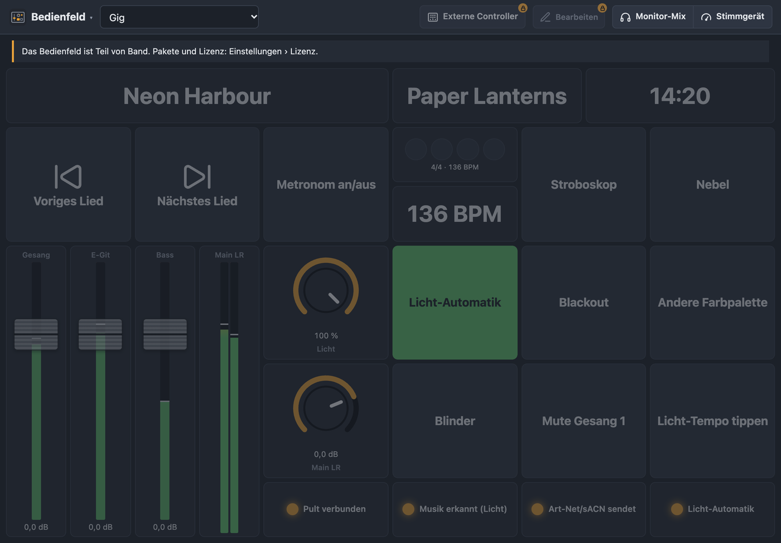The image size is (781, 543).
Task: Click the Bedienfeld panel icon in header
Action: coord(18,17)
